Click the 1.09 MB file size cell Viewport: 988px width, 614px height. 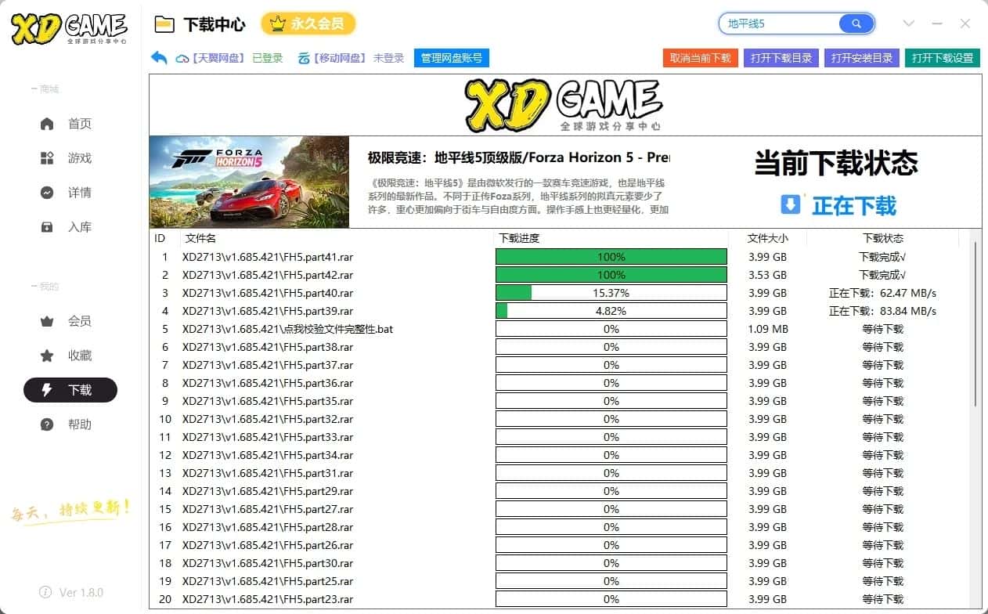click(768, 329)
